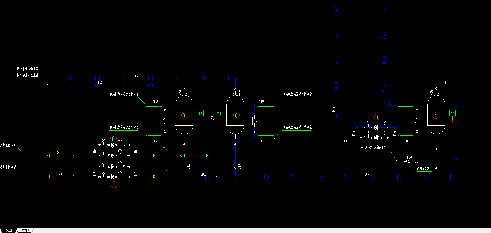Select the red circled marker B
The image size is (491, 233).
pos(184,115)
